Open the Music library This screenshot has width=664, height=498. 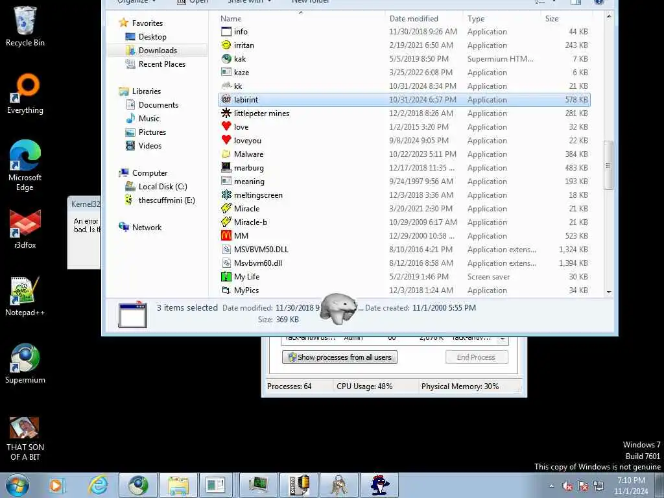(x=148, y=118)
